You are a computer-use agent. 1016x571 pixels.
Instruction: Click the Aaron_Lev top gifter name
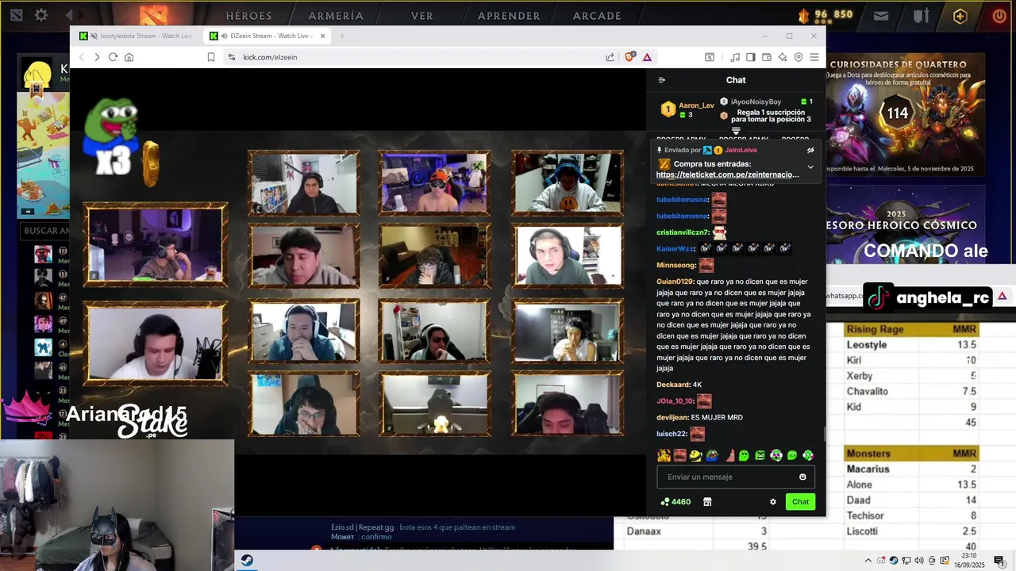[x=696, y=105]
